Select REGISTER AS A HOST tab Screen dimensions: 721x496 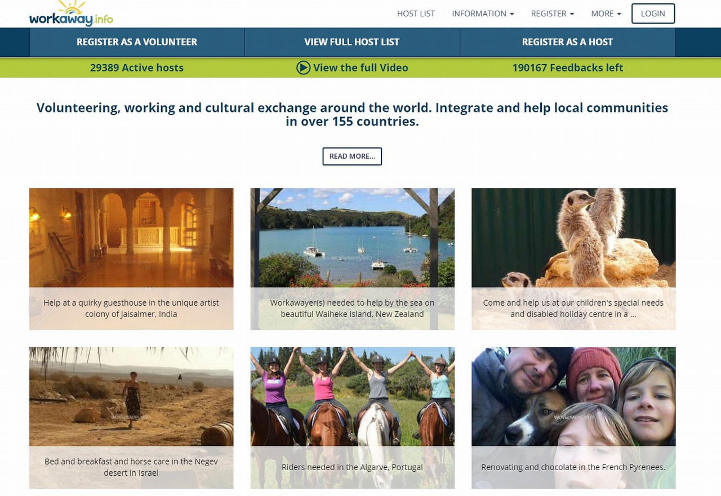pos(567,42)
